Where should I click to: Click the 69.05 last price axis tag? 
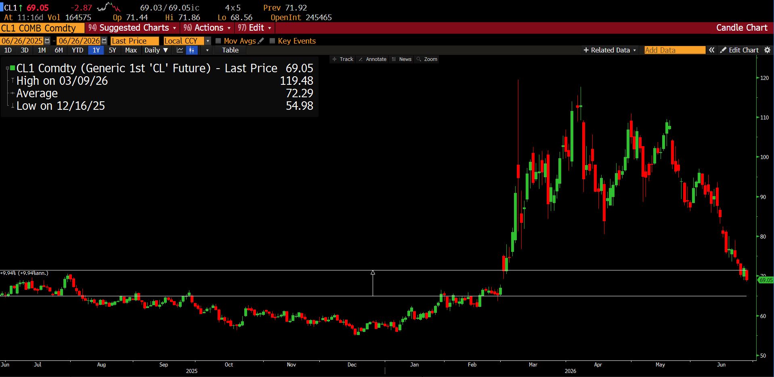pyautogui.click(x=766, y=280)
